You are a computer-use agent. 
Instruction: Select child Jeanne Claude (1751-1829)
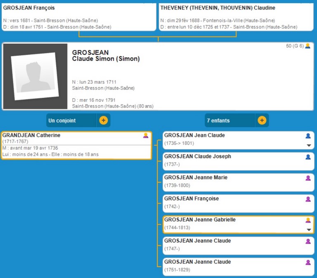point(197,262)
